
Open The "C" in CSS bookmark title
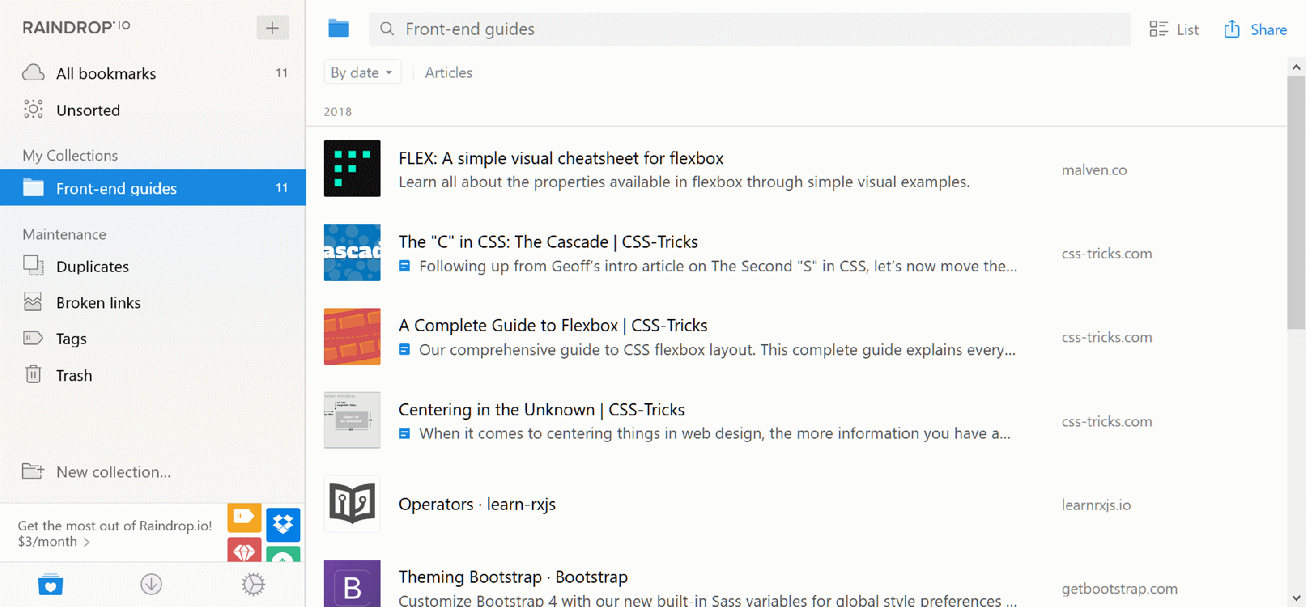click(548, 242)
